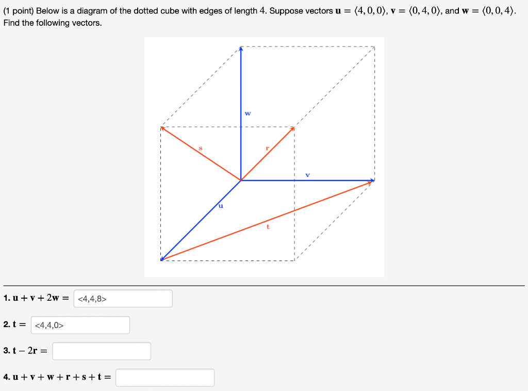Select the vector label t in the diagram
The image size is (528, 391).
pos(268,226)
